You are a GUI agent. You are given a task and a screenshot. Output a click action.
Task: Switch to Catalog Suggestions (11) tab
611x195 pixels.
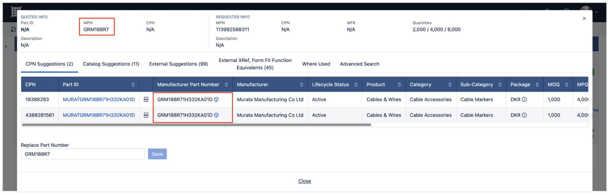[x=111, y=64]
